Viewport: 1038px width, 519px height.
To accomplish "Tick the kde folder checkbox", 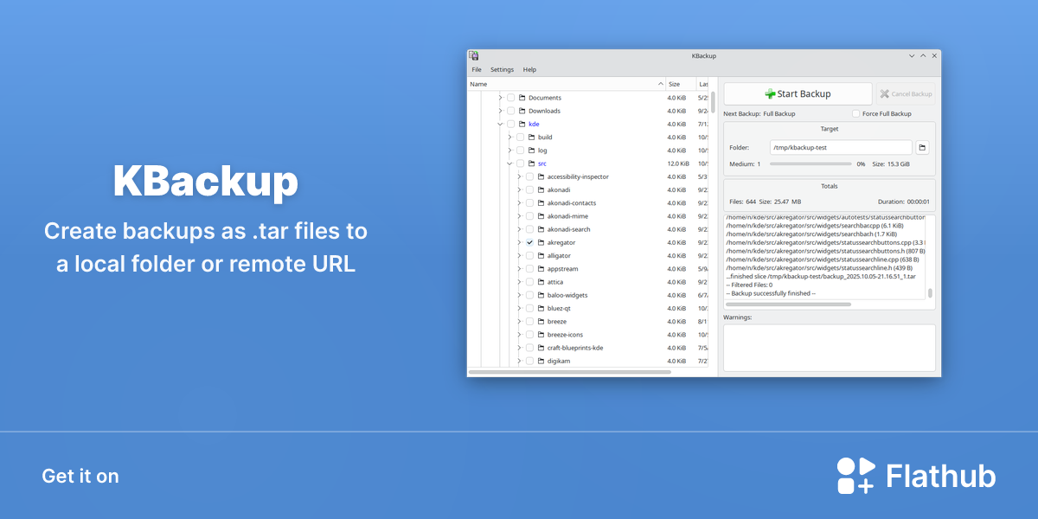I will point(510,124).
